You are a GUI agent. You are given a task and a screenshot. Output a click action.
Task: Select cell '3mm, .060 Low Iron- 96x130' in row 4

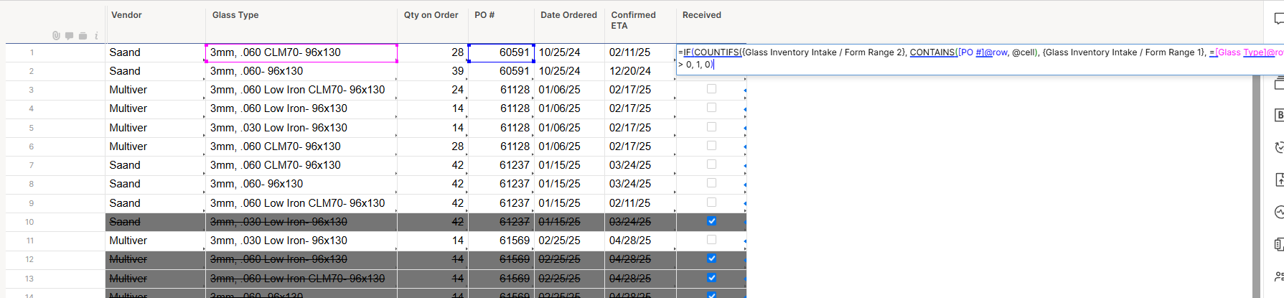tap(301, 108)
